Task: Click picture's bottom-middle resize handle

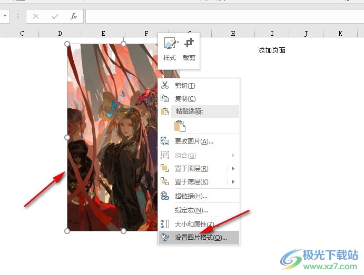Action: [123, 231]
